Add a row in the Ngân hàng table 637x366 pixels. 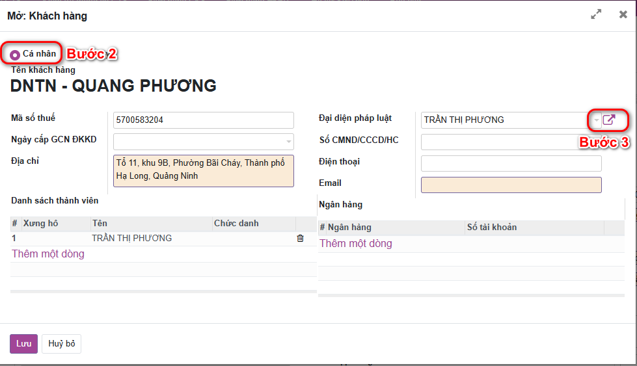click(356, 244)
